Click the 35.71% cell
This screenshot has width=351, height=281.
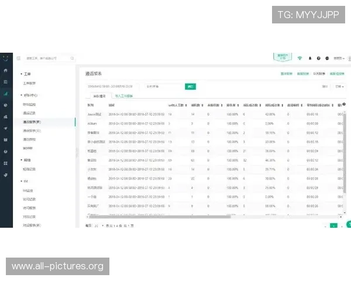(270, 169)
